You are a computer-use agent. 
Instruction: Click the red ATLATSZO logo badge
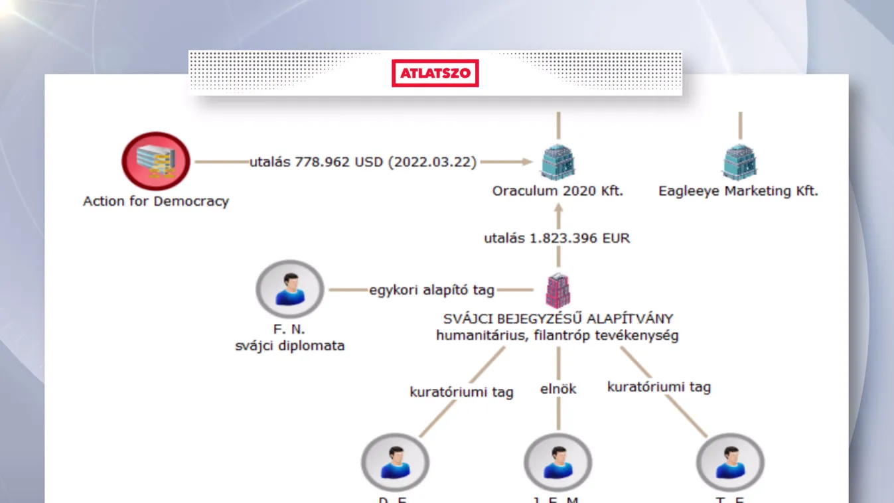435,73
